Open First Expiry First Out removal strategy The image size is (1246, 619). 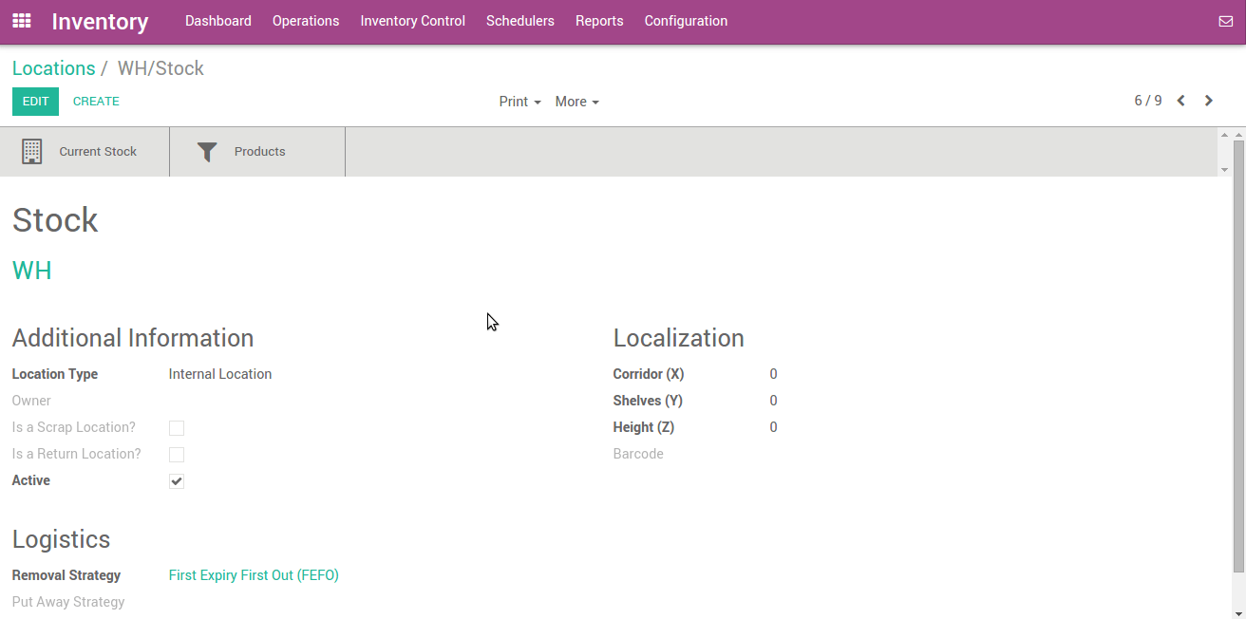tap(254, 574)
